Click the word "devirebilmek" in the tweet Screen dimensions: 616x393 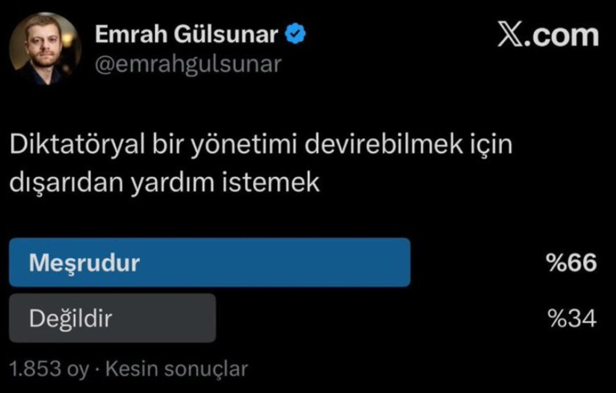coord(384,144)
